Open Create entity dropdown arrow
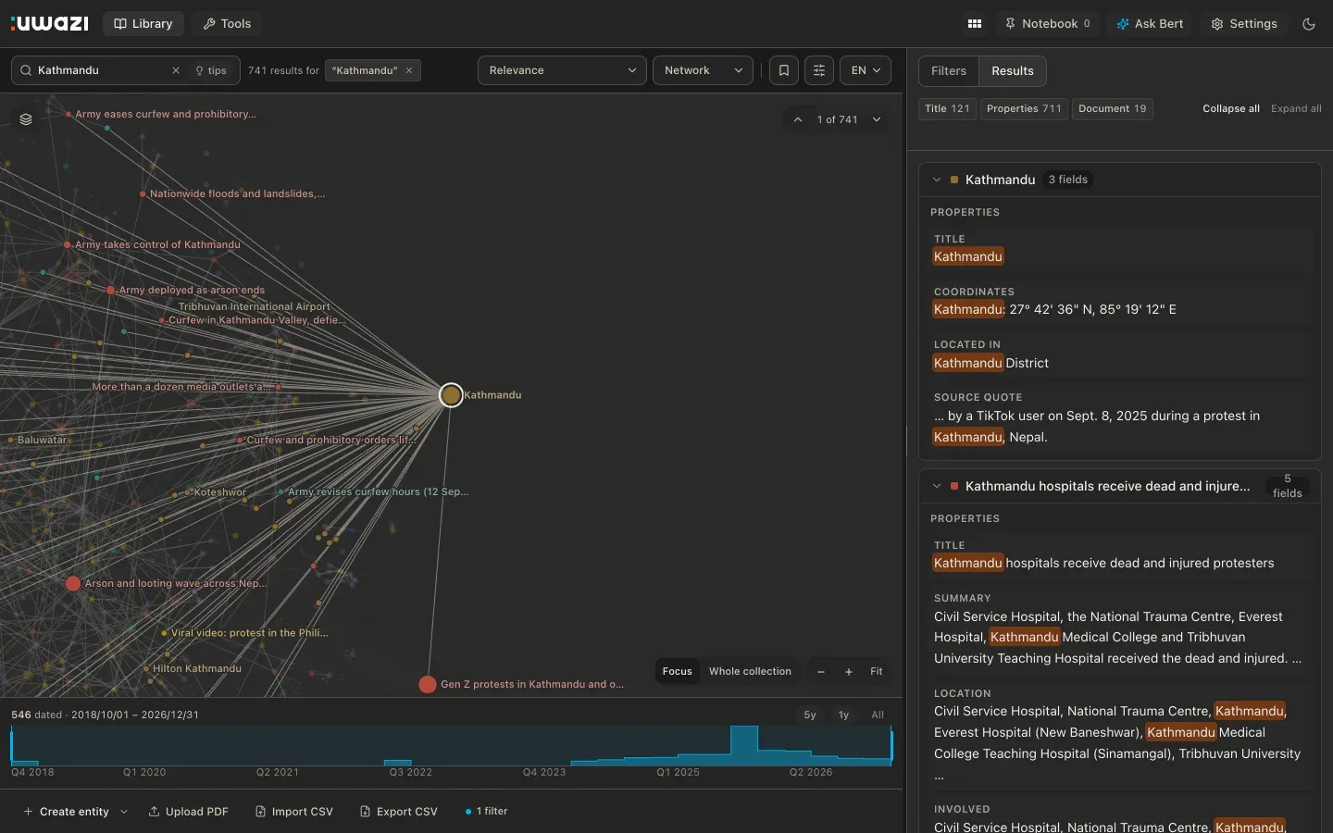The image size is (1333, 833). tap(124, 812)
